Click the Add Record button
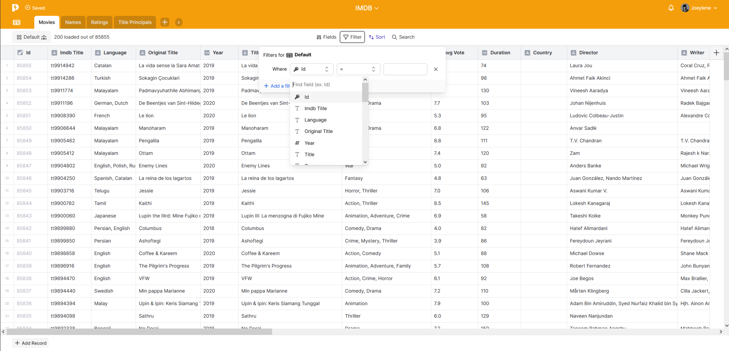 31,343
